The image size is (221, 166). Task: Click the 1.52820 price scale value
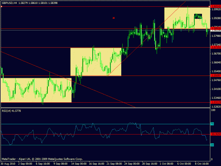pyautogui.click(x=216, y=107)
